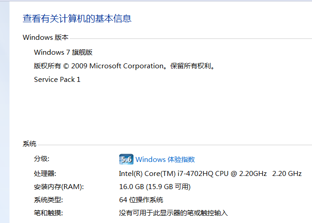The width and height of the screenshot is (312, 223).
Task: Click the 没有可用于此显示器的笔或触控输入 text
Action: click(x=173, y=213)
